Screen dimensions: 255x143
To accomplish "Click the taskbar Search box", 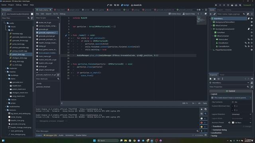I will (x=108, y=141).
